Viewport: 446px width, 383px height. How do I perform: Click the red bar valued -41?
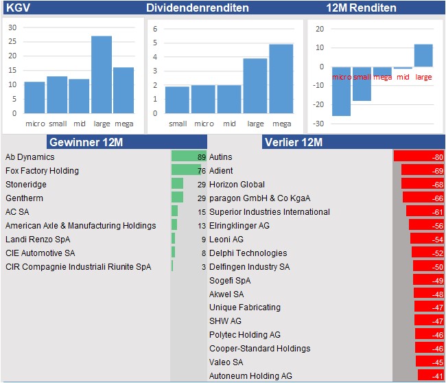[x=431, y=375]
